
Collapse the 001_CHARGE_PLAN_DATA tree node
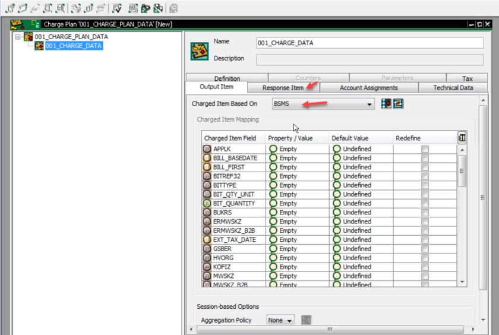pyautogui.click(x=18, y=37)
